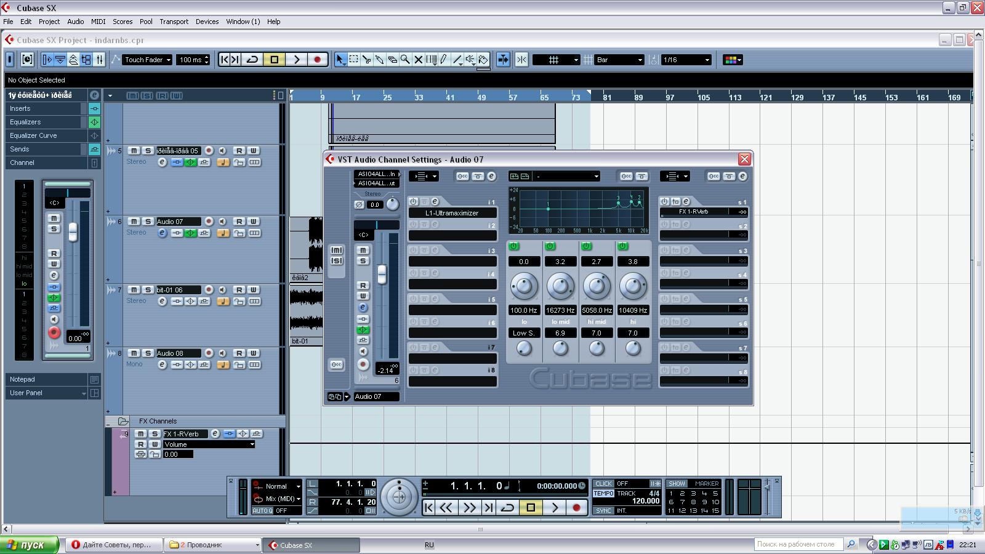Open the Equalizers inspector section

[x=46, y=122]
